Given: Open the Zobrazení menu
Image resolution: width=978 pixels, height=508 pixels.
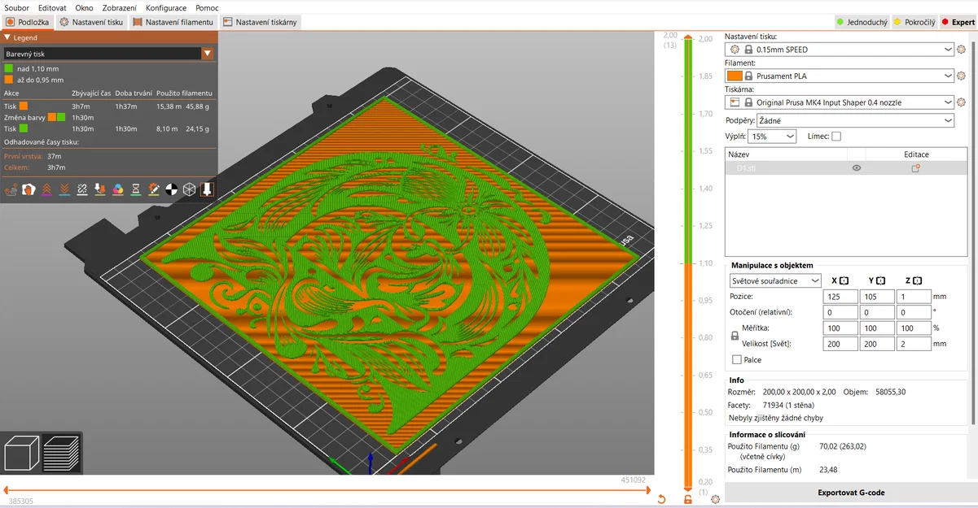Looking at the screenshot, I should [x=120, y=7].
